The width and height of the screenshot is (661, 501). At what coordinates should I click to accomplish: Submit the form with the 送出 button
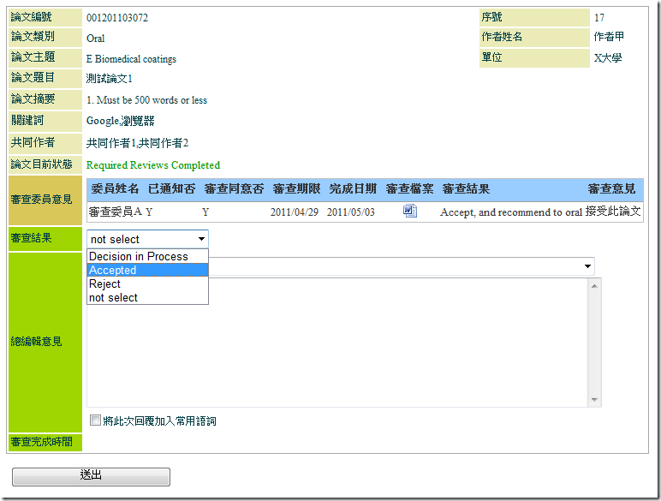click(91, 476)
